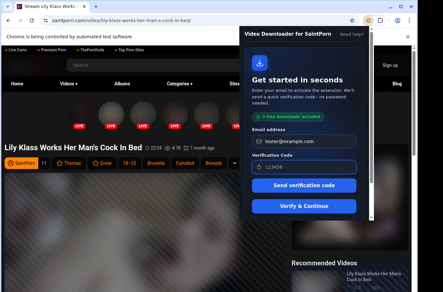Click the popup scrollbar down arrow

(371, 218)
